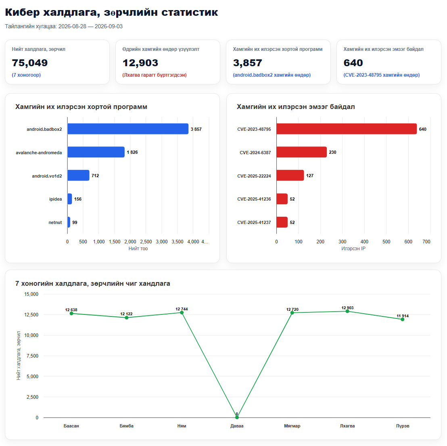Select the CVE-2025-41236 bar
This screenshot has width=447, height=446.
(282, 199)
